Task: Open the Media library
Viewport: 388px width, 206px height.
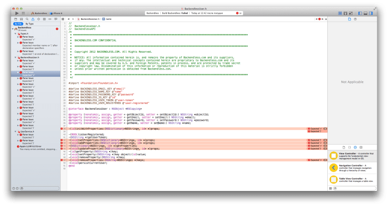Action: pyautogui.click(x=361, y=147)
